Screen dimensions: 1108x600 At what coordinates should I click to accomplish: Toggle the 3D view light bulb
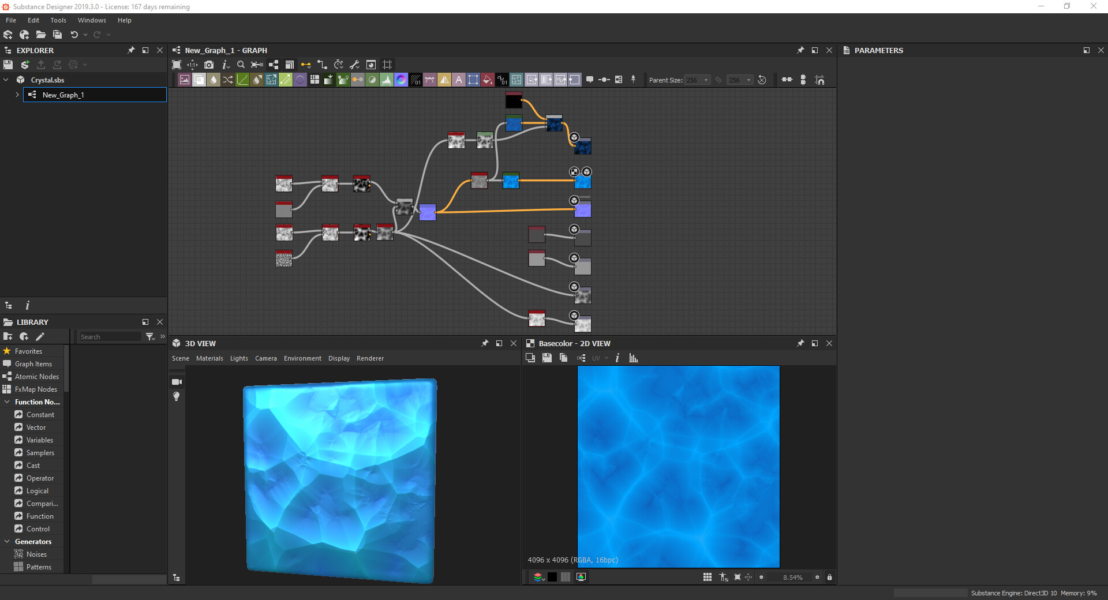tap(177, 396)
